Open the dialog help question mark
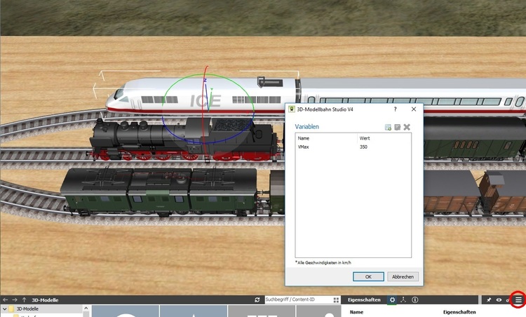This screenshot has width=526, height=317. tap(395, 109)
